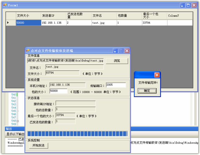Close the 文件传输完毕 message box
This screenshot has width=200, height=155.
pyautogui.click(x=157, y=75)
